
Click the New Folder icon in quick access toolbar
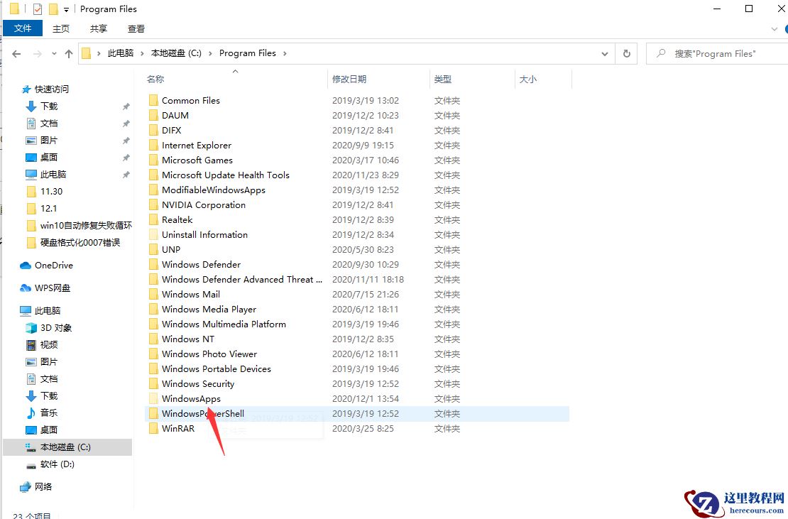(x=53, y=9)
